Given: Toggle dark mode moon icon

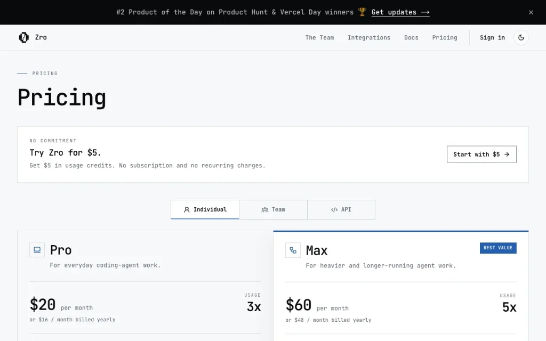Looking at the screenshot, I should (x=521, y=38).
